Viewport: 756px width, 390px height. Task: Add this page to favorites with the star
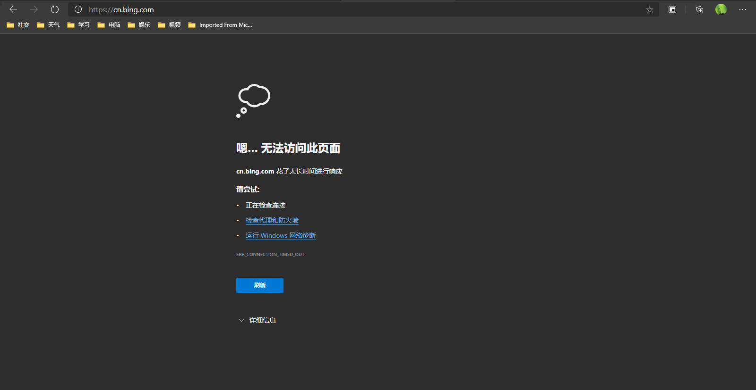tap(650, 9)
